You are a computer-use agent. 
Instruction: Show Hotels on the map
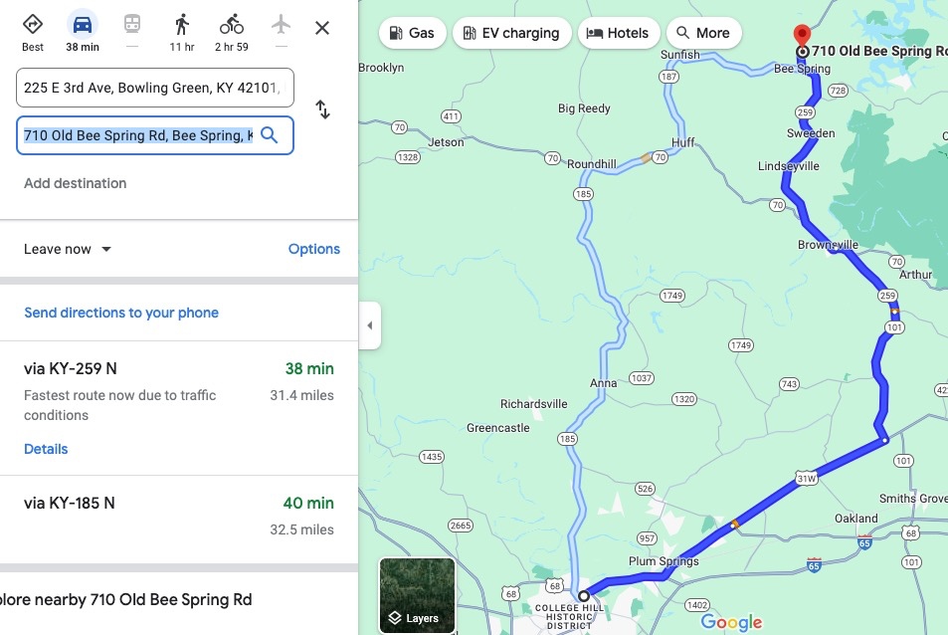click(x=618, y=33)
